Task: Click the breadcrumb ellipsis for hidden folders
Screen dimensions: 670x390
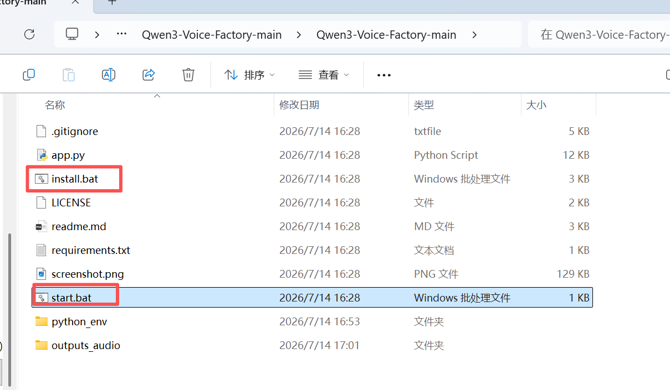Action: pos(122,34)
